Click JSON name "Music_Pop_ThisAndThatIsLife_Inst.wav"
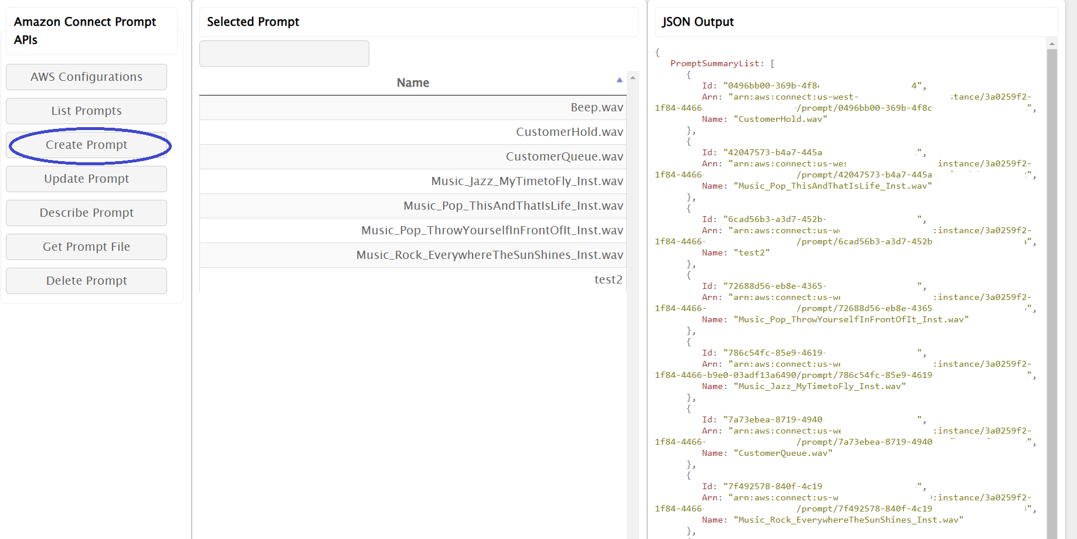The width and height of the screenshot is (1077, 539). pyautogui.click(x=833, y=186)
